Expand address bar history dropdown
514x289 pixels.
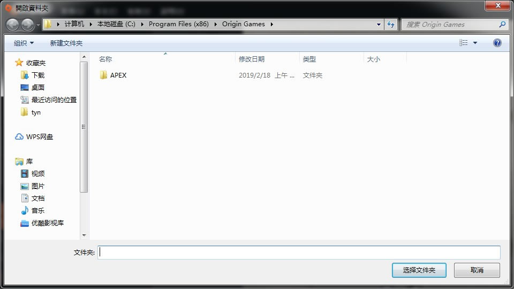[379, 24]
